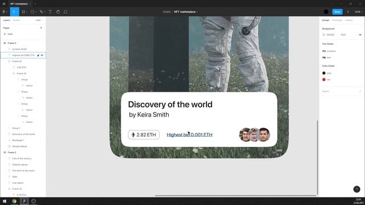Image resolution: width=365 pixels, height=205 pixels.
Task: Click the user avatar in the top bar
Action: pyautogui.click(x=326, y=11)
